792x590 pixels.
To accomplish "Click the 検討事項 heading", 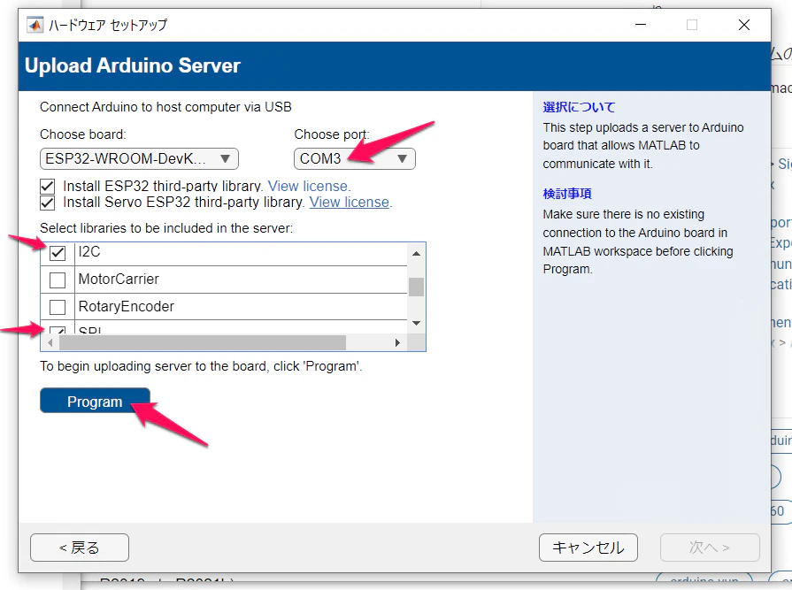I will click(x=567, y=194).
